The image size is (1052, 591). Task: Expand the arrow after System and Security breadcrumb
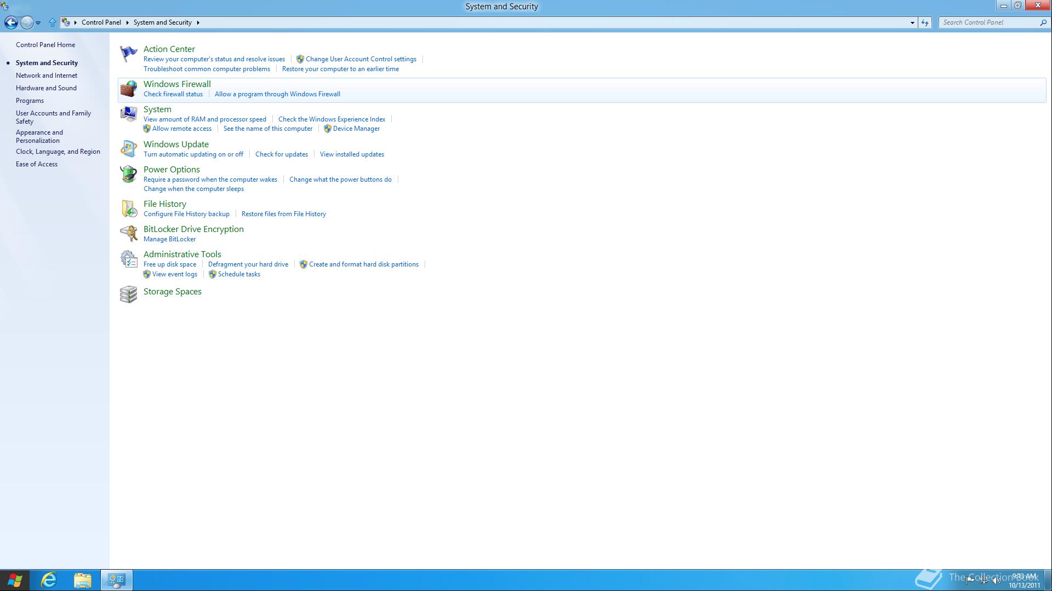198,22
